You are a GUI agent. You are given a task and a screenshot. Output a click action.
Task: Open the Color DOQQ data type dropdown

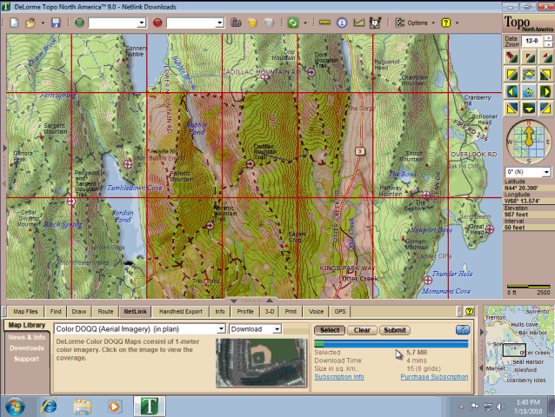click(221, 329)
